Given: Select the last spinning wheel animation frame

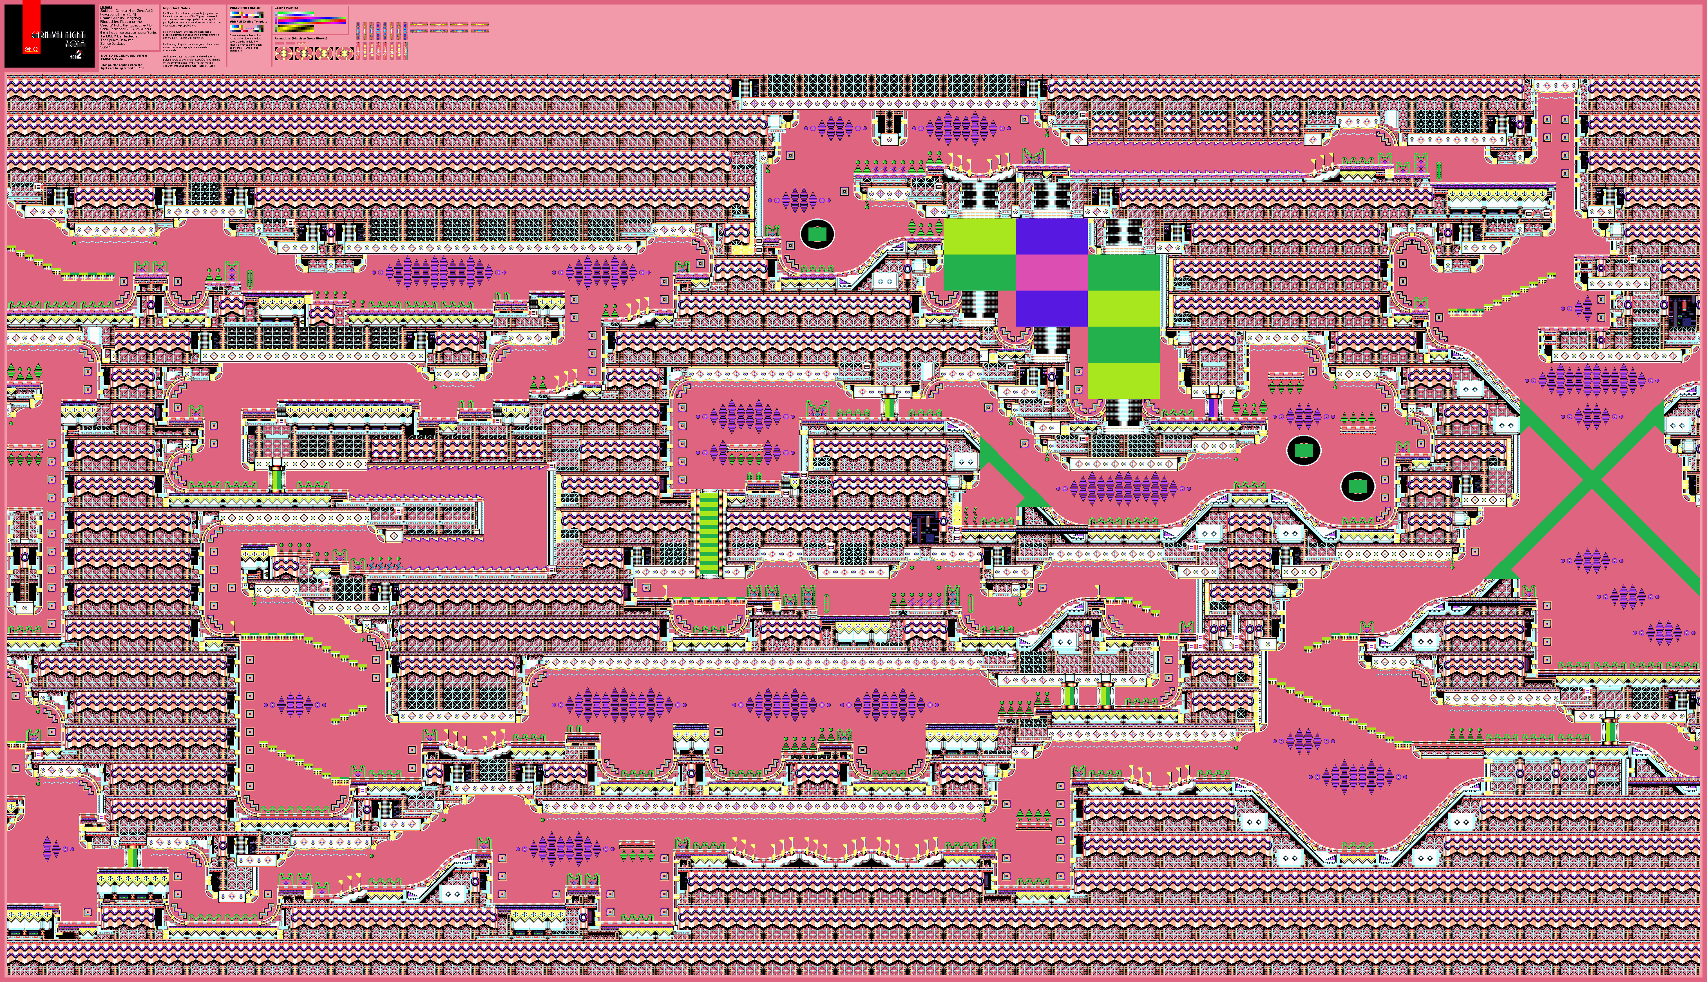Looking at the screenshot, I should click(345, 53).
